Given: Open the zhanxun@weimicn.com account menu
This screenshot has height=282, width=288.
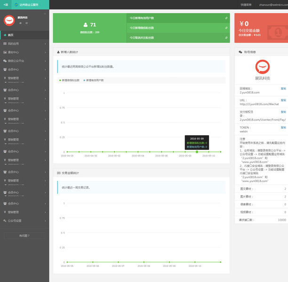Looking at the screenshot, I should click(x=273, y=5).
